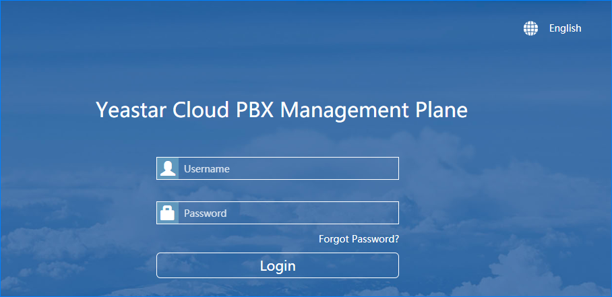Focus the Username input field

pyautogui.click(x=288, y=168)
